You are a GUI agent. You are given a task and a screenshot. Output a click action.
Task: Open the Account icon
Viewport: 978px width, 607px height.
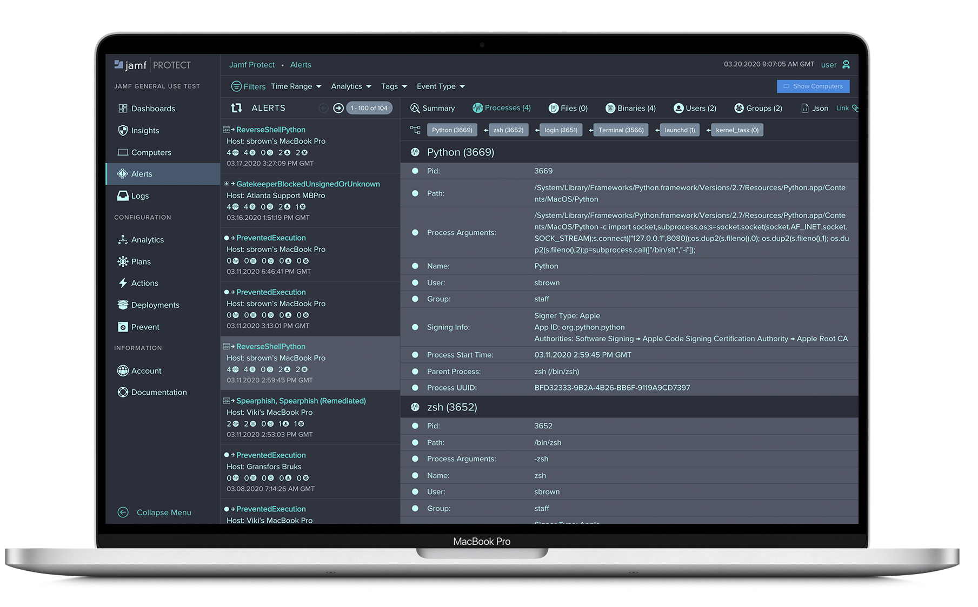[x=123, y=370]
